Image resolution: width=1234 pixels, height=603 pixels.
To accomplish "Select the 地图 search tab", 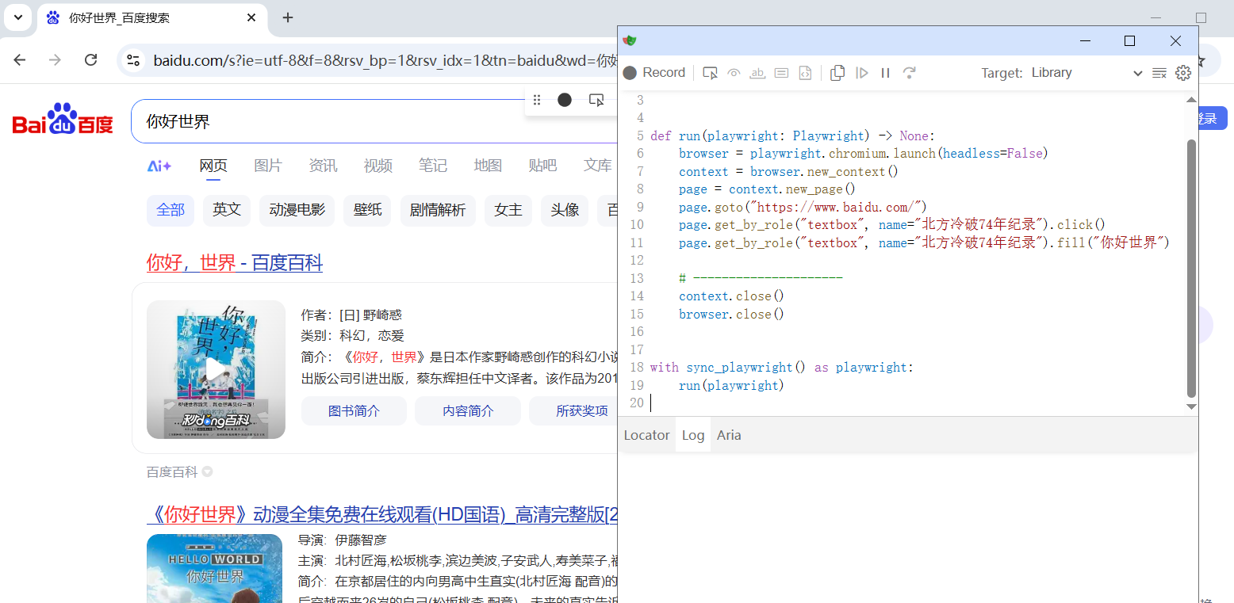I will point(488,166).
